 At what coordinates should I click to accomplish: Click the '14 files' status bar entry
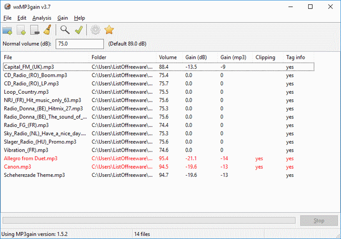click(x=142, y=234)
